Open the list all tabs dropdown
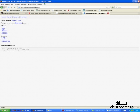Screen dimensions: 140x112 [139, 13]
